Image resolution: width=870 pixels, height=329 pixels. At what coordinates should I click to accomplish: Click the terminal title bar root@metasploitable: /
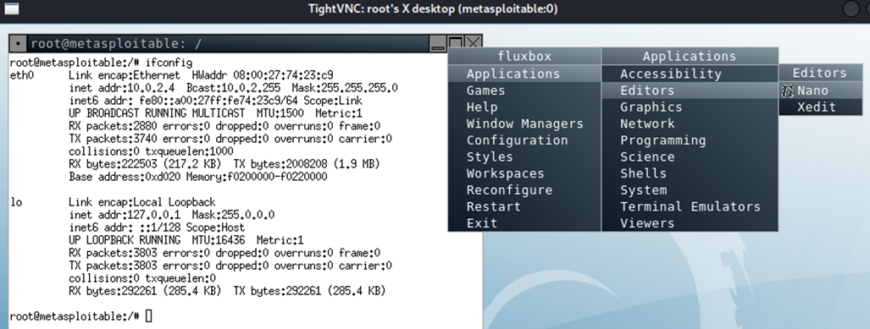228,43
